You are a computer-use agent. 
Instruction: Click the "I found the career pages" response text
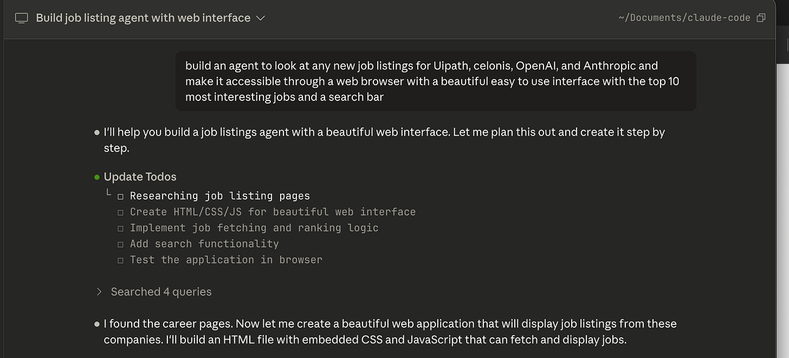coord(390,332)
